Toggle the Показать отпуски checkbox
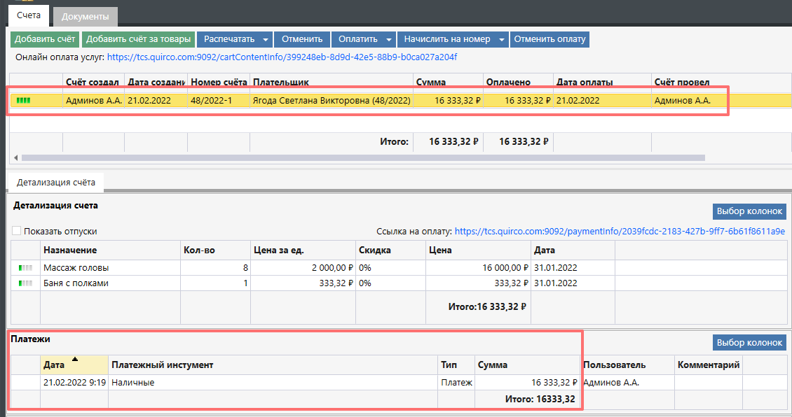 tap(17, 231)
